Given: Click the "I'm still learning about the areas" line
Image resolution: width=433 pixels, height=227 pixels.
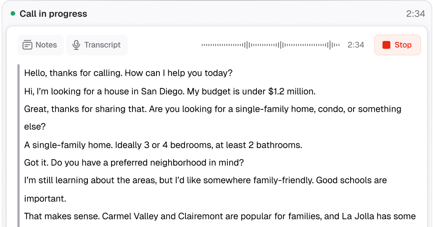Looking at the screenshot, I should (205, 181).
